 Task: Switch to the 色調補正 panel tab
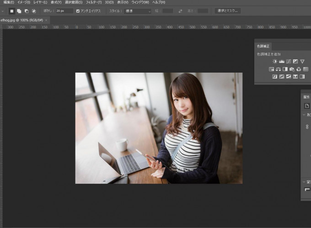tap(263, 46)
